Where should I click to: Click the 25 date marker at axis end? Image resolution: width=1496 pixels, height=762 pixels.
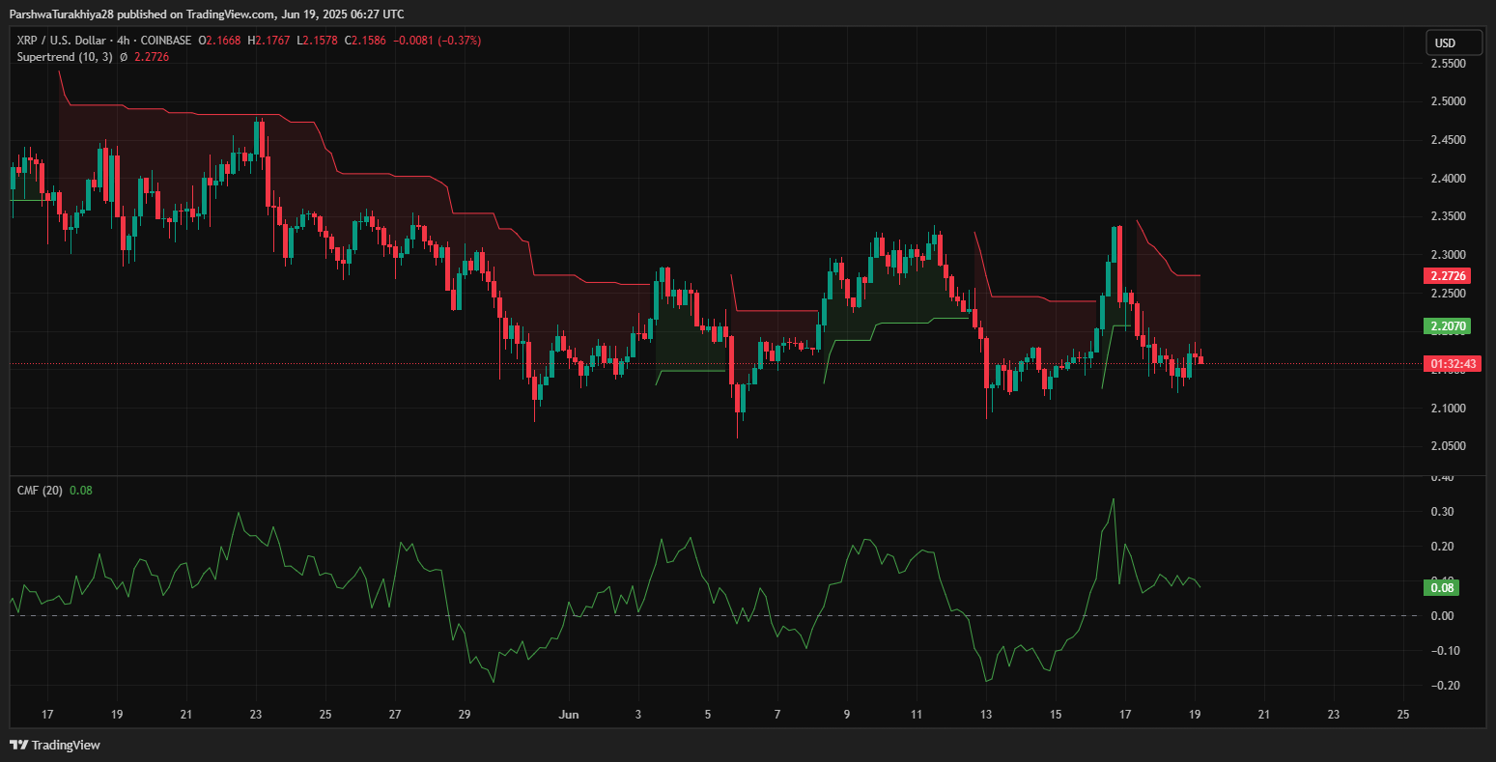coord(1403,715)
